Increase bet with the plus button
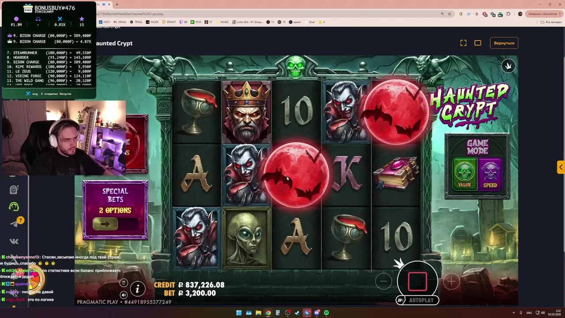 [x=451, y=281]
